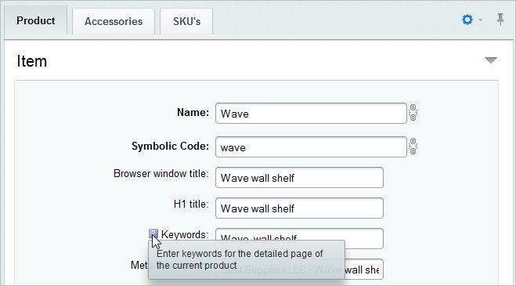Click the H1 title input field
This screenshot has width=516, height=286.
point(299,208)
